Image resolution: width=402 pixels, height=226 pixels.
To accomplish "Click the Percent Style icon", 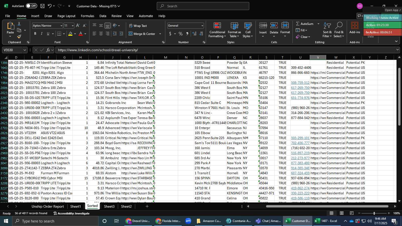I will [181, 34].
